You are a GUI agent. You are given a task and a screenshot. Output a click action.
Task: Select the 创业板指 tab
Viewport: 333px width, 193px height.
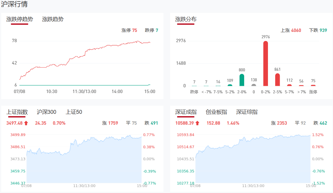[x=216, y=112]
